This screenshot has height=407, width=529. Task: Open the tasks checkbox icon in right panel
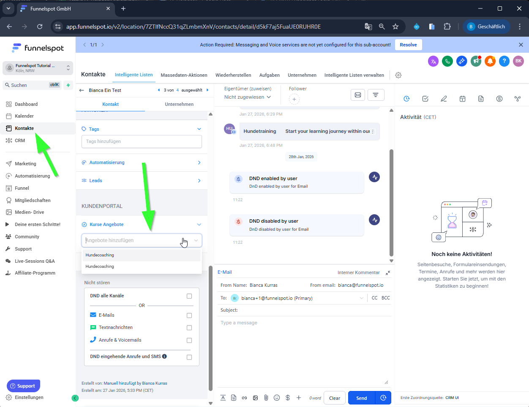(425, 99)
